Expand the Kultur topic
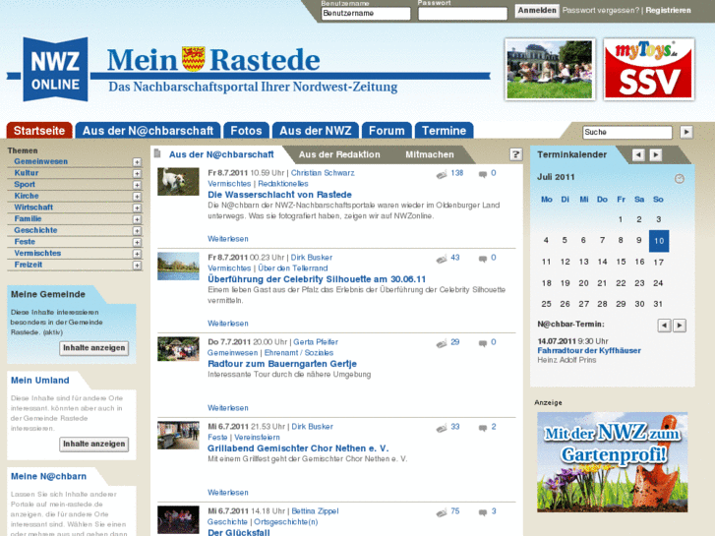This screenshot has width=715, height=536. [137, 173]
